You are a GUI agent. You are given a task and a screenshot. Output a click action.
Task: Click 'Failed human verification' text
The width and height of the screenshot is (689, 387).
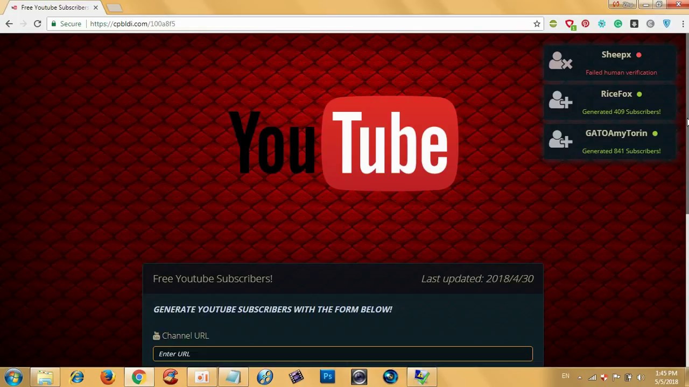[621, 73]
